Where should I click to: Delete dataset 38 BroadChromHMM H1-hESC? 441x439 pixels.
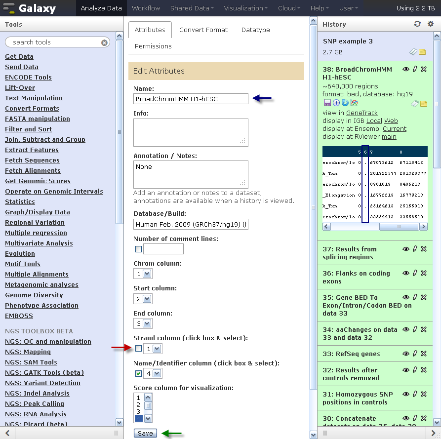[x=424, y=69]
